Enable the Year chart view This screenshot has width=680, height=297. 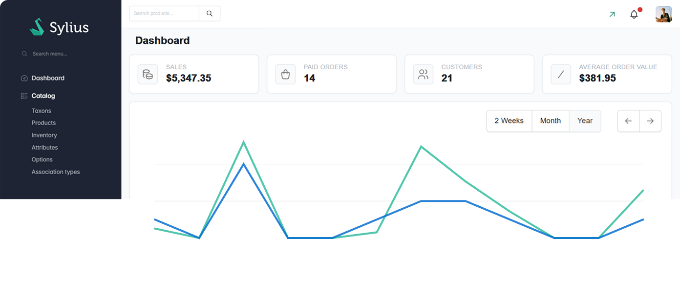[585, 120]
